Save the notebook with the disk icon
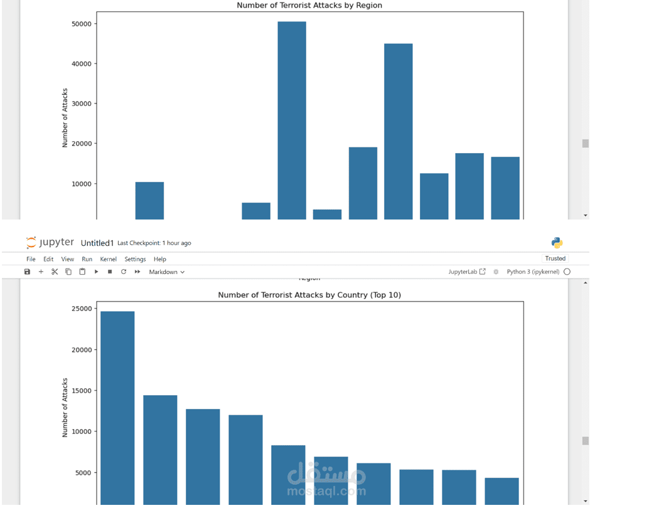The image size is (654, 508). 26,272
